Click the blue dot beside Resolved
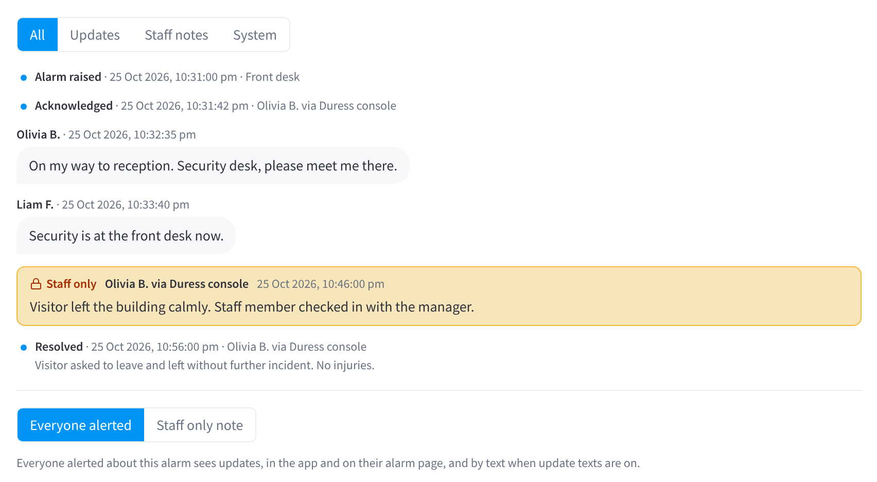Image resolution: width=877 pixels, height=482 pixels. (24, 348)
